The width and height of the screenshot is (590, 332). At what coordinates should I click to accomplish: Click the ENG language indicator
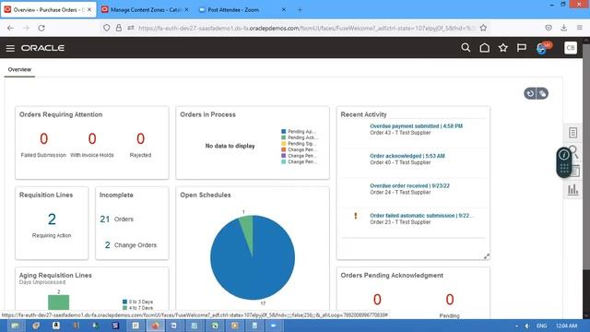tap(541, 326)
